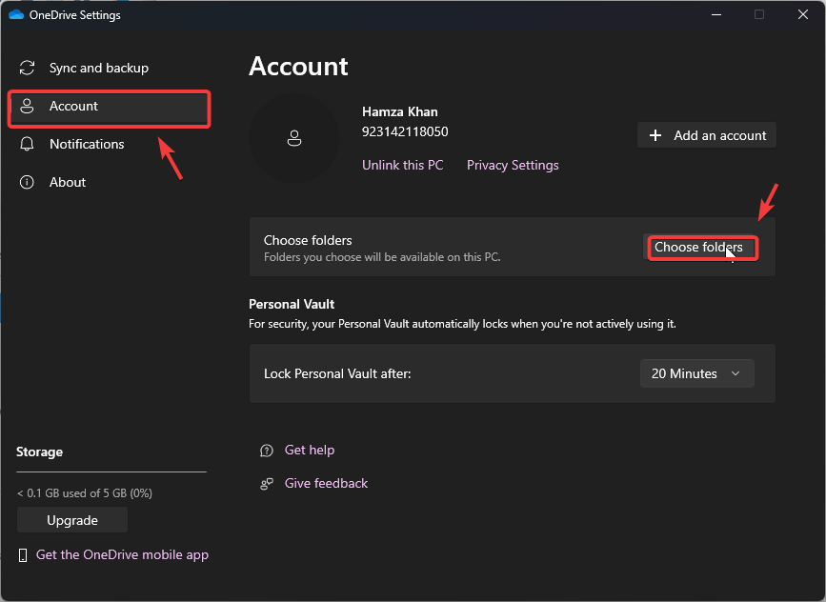Click the Upgrade storage button

[72, 521]
